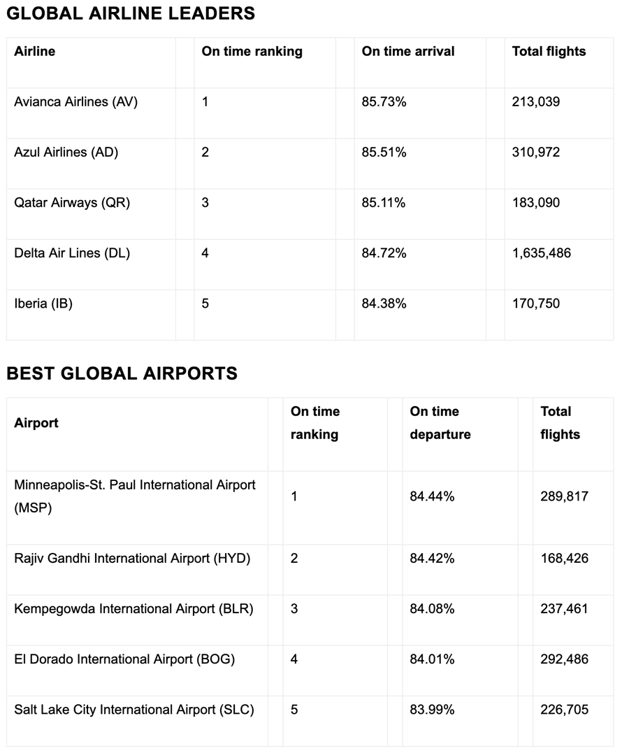This screenshot has height=753, width=622.
Task: Select the 292,486 total flights value
Action: coord(564,659)
